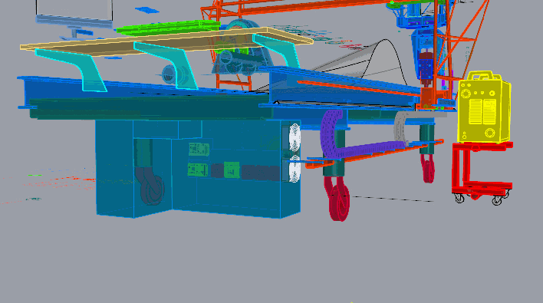Pick the square green module in cabinet
The image size is (543, 303).
pyautogui.click(x=232, y=170)
